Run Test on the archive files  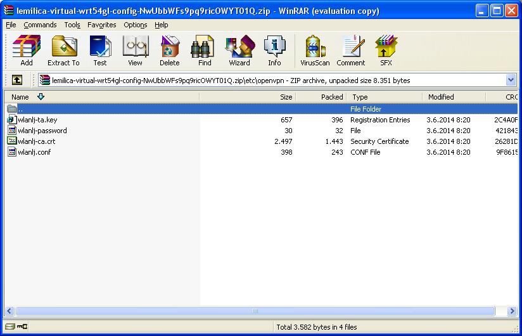coord(100,51)
